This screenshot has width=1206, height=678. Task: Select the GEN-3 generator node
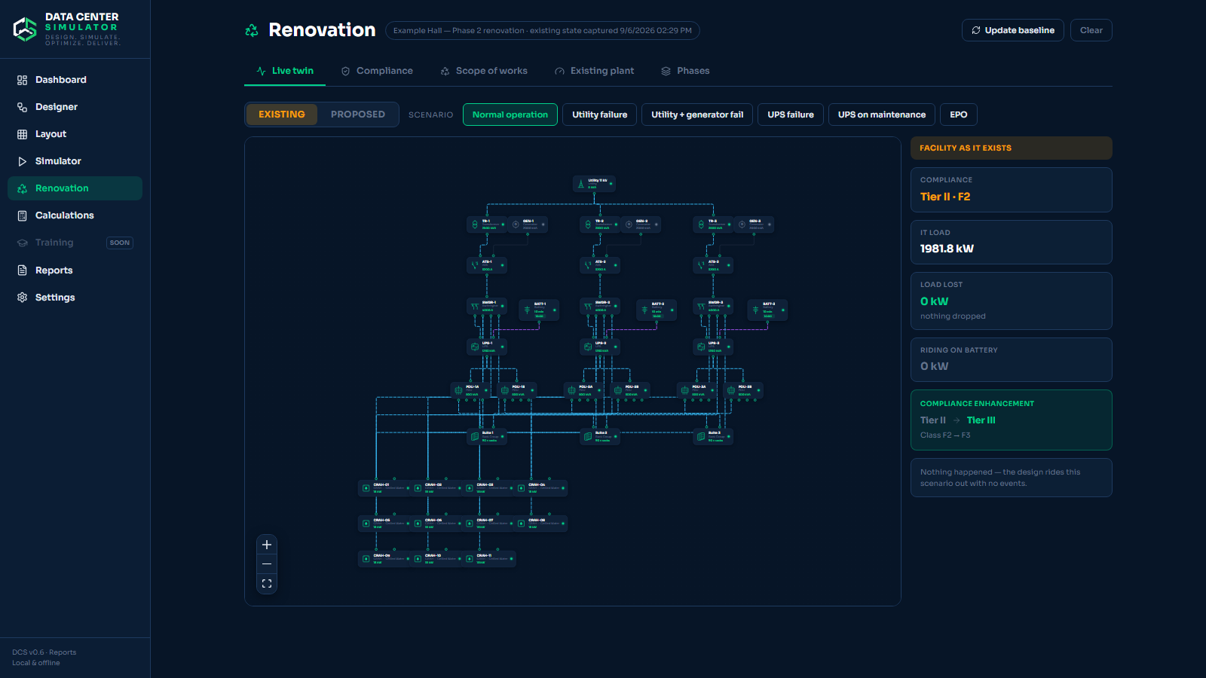(754, 224)
